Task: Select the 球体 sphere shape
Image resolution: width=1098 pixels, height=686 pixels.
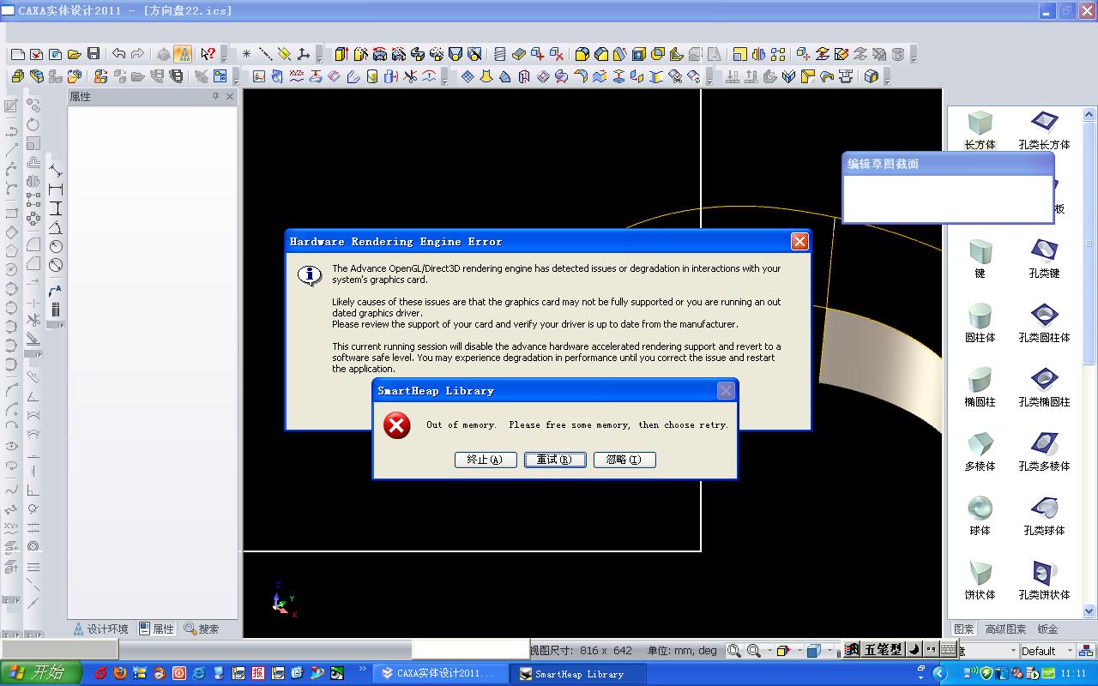Action: [x=980, y=516]
